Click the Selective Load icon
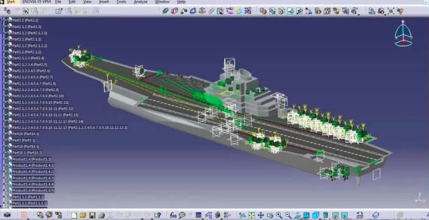 tap(336, 11)
